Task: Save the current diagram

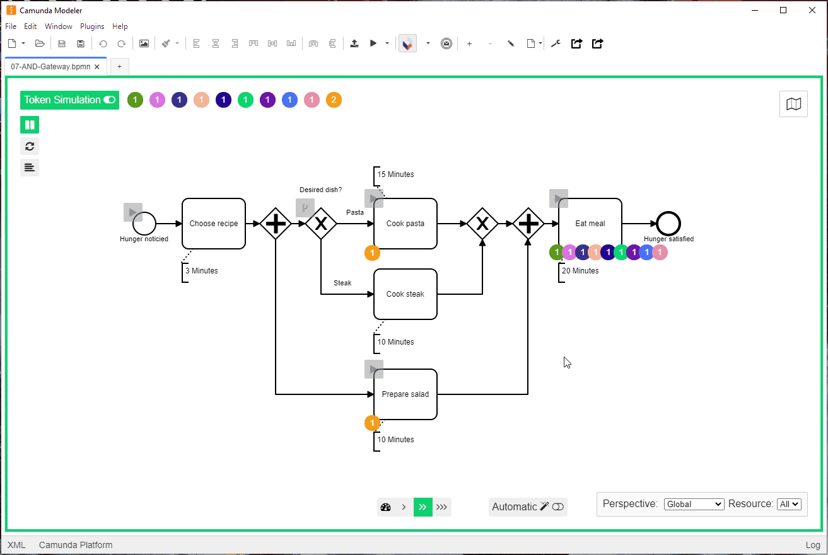Action: [x=61, y=43]
